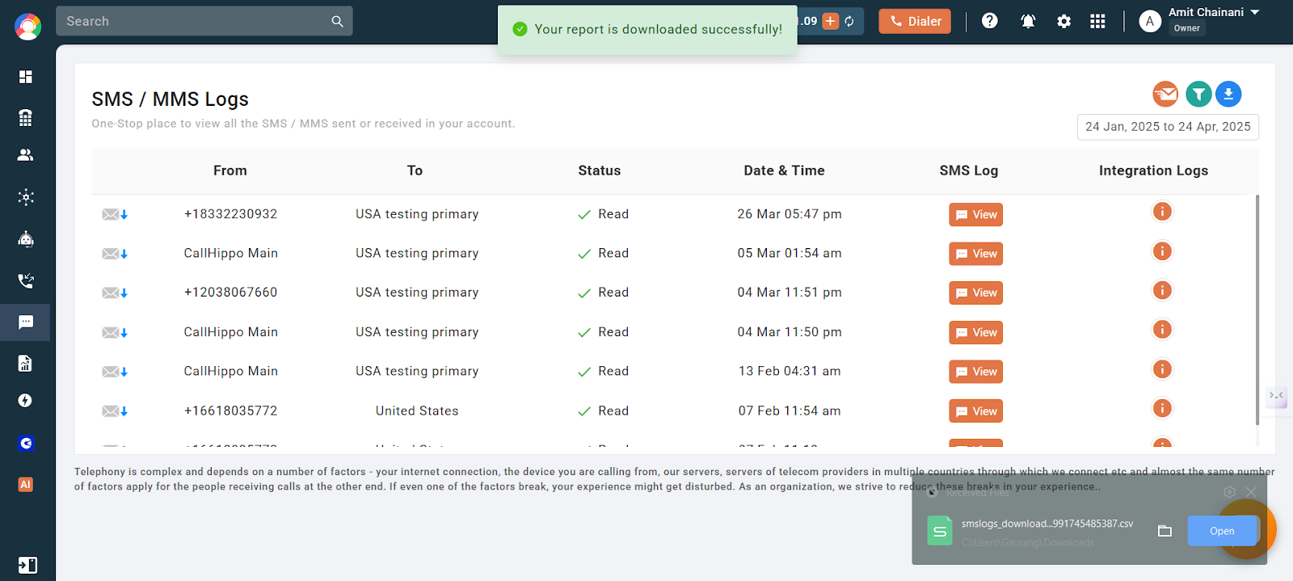Open the Call logs icon in sidebar

tap(26, 281)
